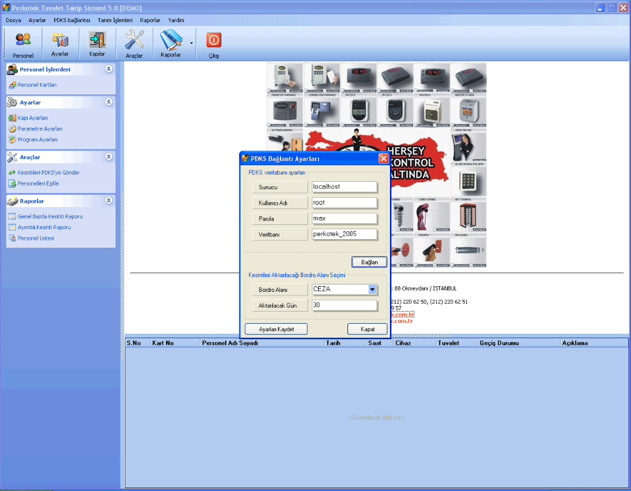Launch Kesintileri PDKS'ye Gönder

point(48,173)
